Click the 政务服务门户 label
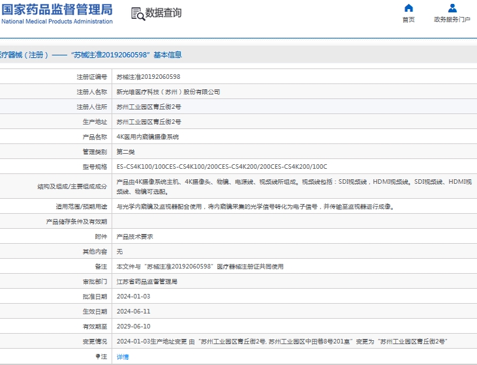477x365 pixels. (x=452, y=20)
